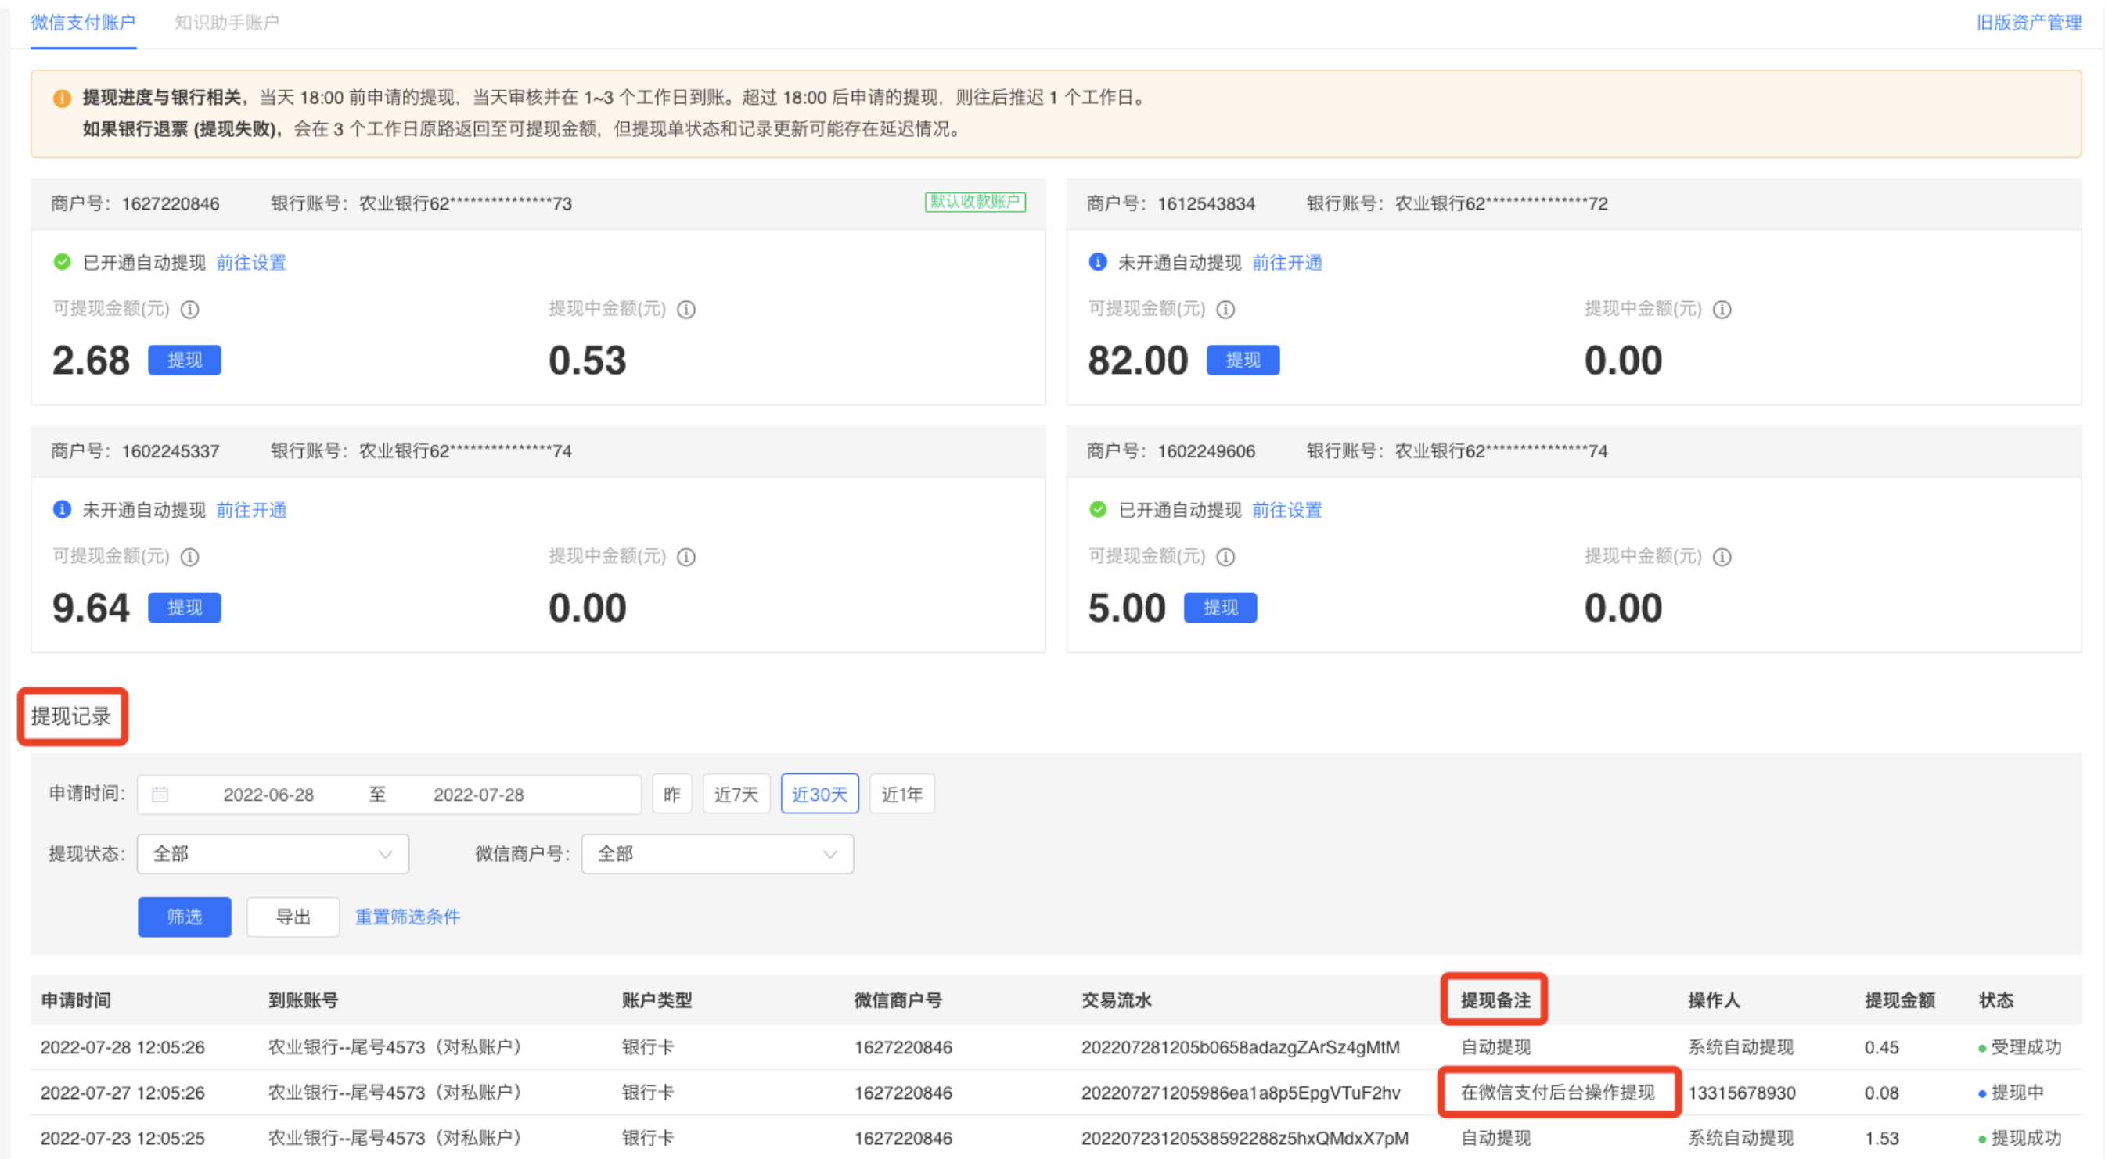Select 近1年 quick date range

pos(901,794)
